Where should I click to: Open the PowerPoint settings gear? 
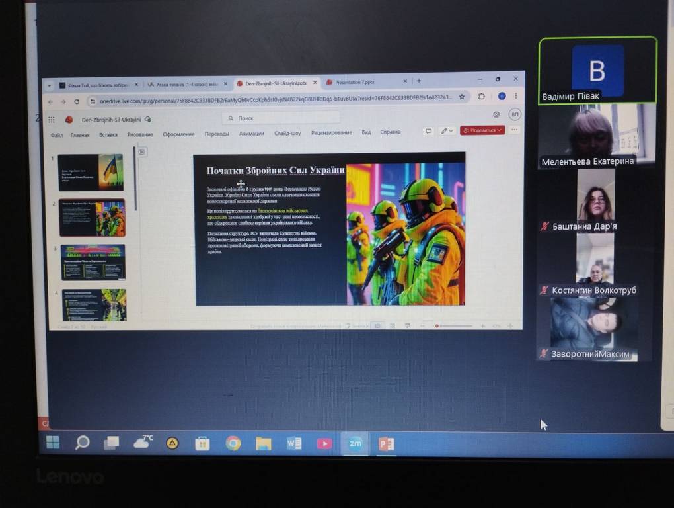(496, 115)
